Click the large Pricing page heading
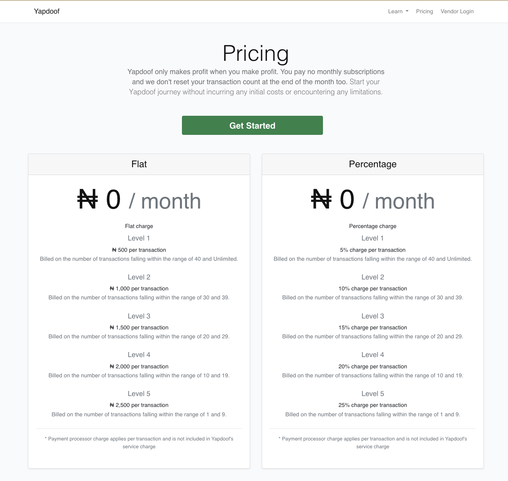The height and width of the screenshot is (481, 508). tap(256, 53)
